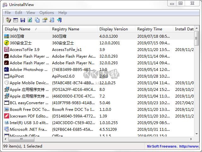
Task: Click the Icecream PDF Editor pencil icon
Action: (7, 116)
